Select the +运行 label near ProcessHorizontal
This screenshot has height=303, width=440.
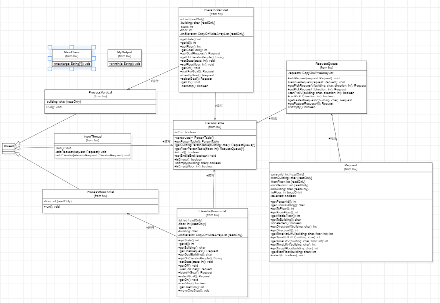(x=150, y=228)
